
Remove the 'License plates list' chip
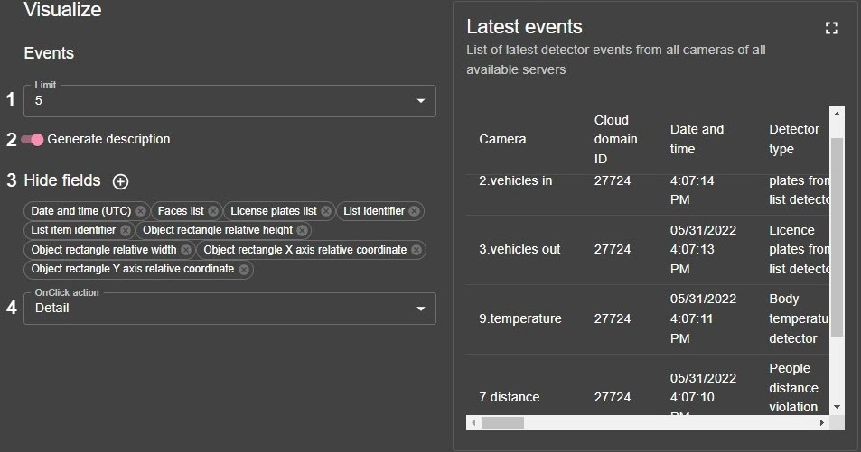click(x=325, y=211)
